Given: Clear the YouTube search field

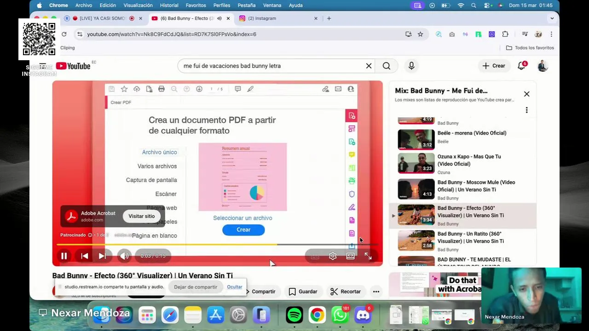Looking at the screenshot, I should (x=369, y=66).
